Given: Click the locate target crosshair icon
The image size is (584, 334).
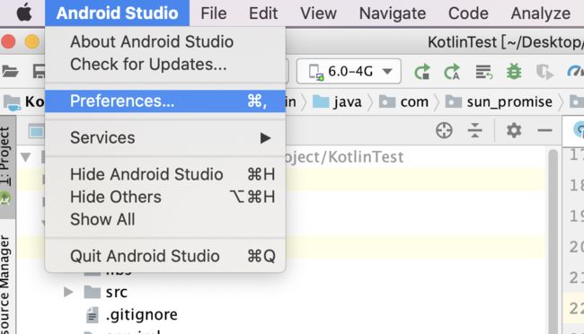Looking at the screenshot, I should point(444,130).
